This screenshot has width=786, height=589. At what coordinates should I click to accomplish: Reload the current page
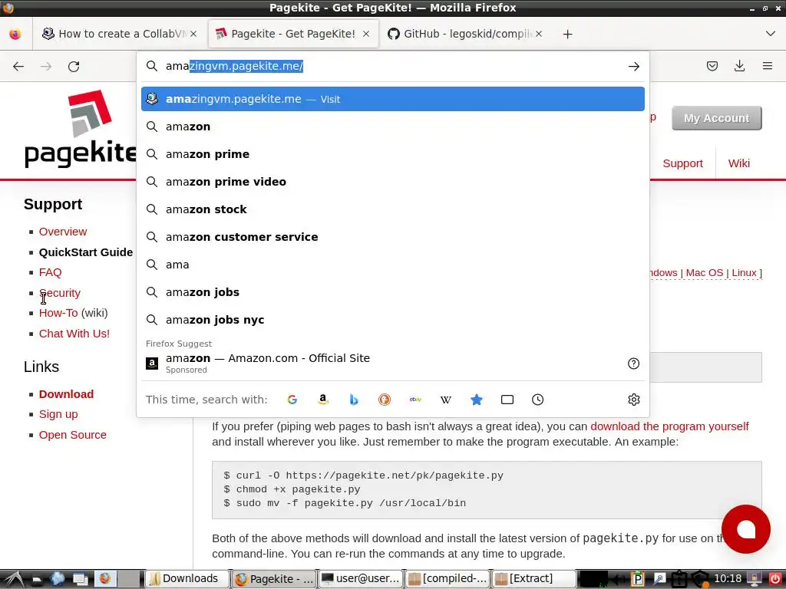tap(74, 66)
